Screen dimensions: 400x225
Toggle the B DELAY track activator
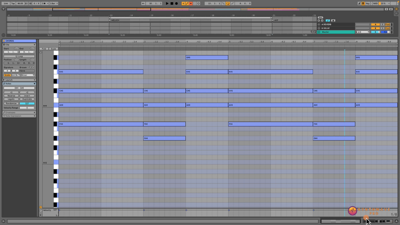[375, 28]
